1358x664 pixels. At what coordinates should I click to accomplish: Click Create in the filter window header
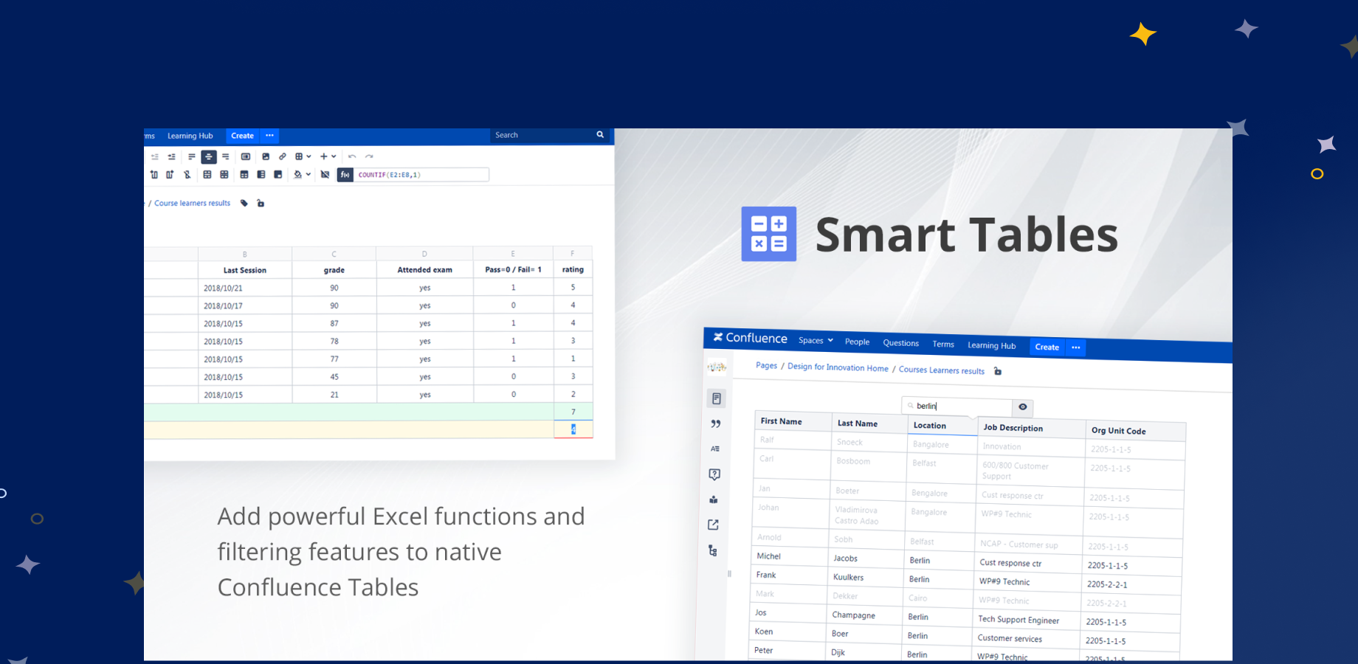click(x=1047, y=347)
